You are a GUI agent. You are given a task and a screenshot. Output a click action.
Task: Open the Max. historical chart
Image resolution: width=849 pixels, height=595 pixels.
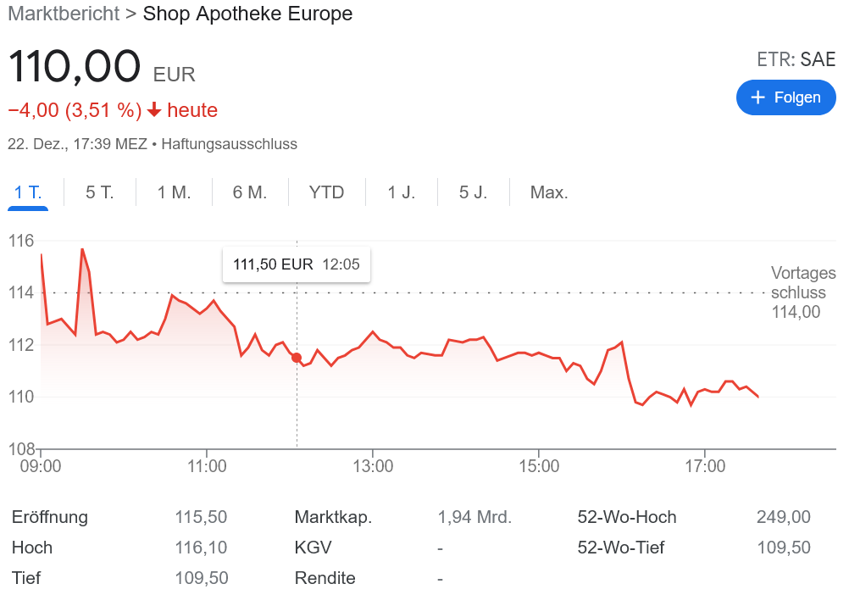point(548,192)
